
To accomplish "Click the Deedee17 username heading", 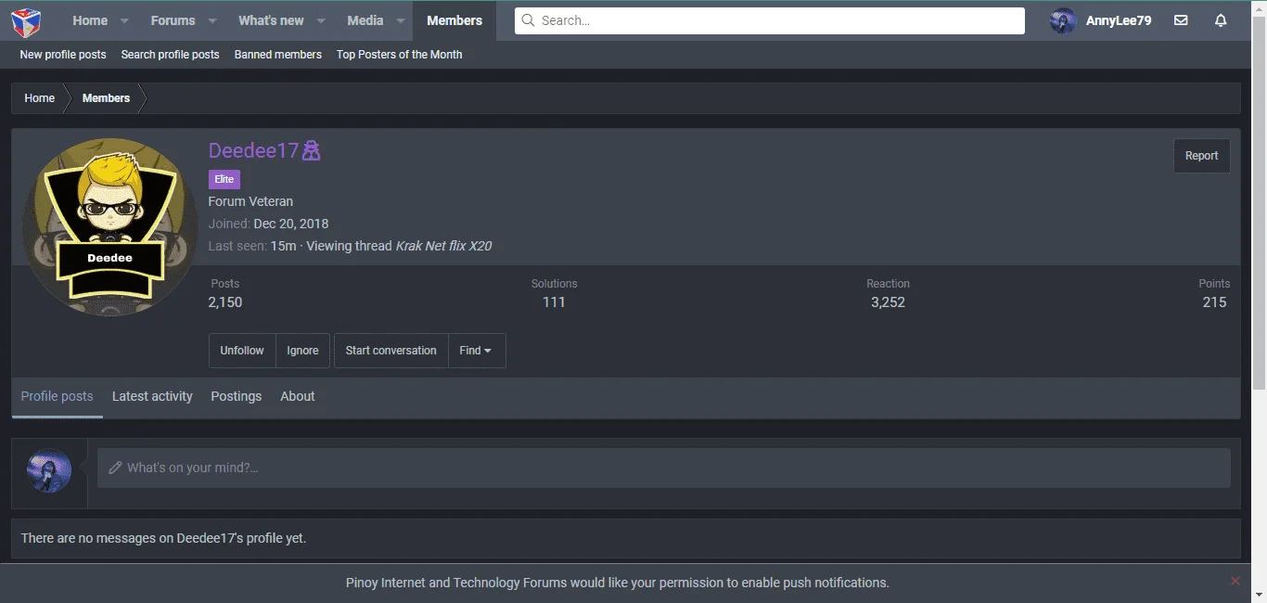I will coord(253,150).
